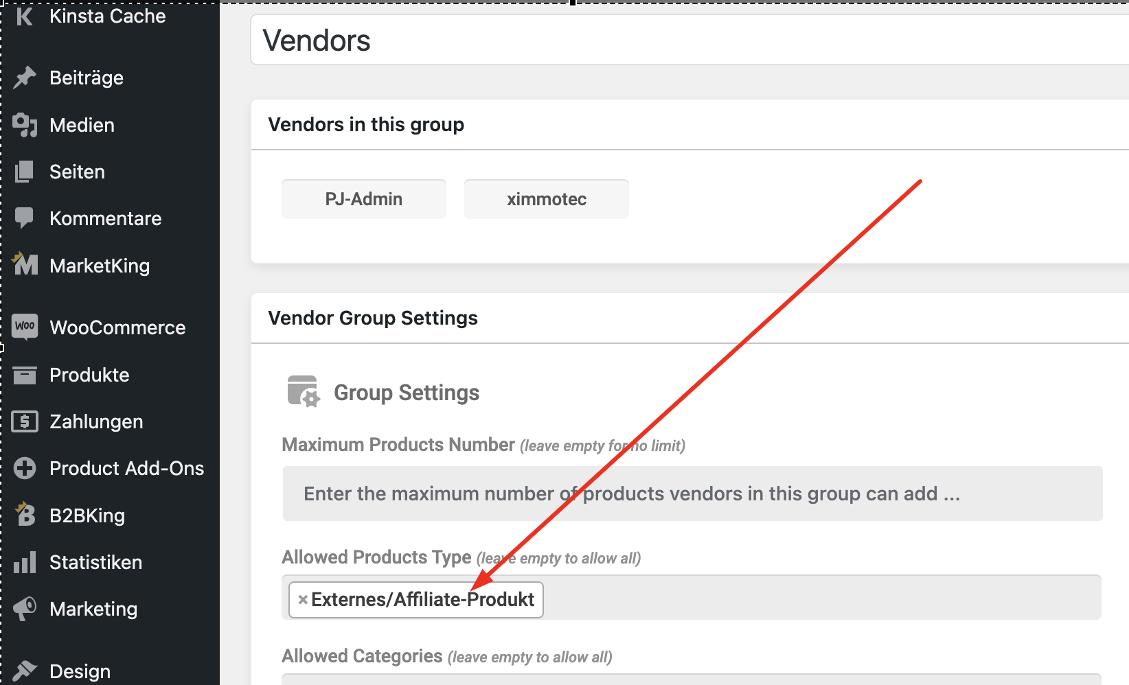Viewport: 1129px width, 685px height.
Task: Select the ximmotec vendor button
Action: 547,199
